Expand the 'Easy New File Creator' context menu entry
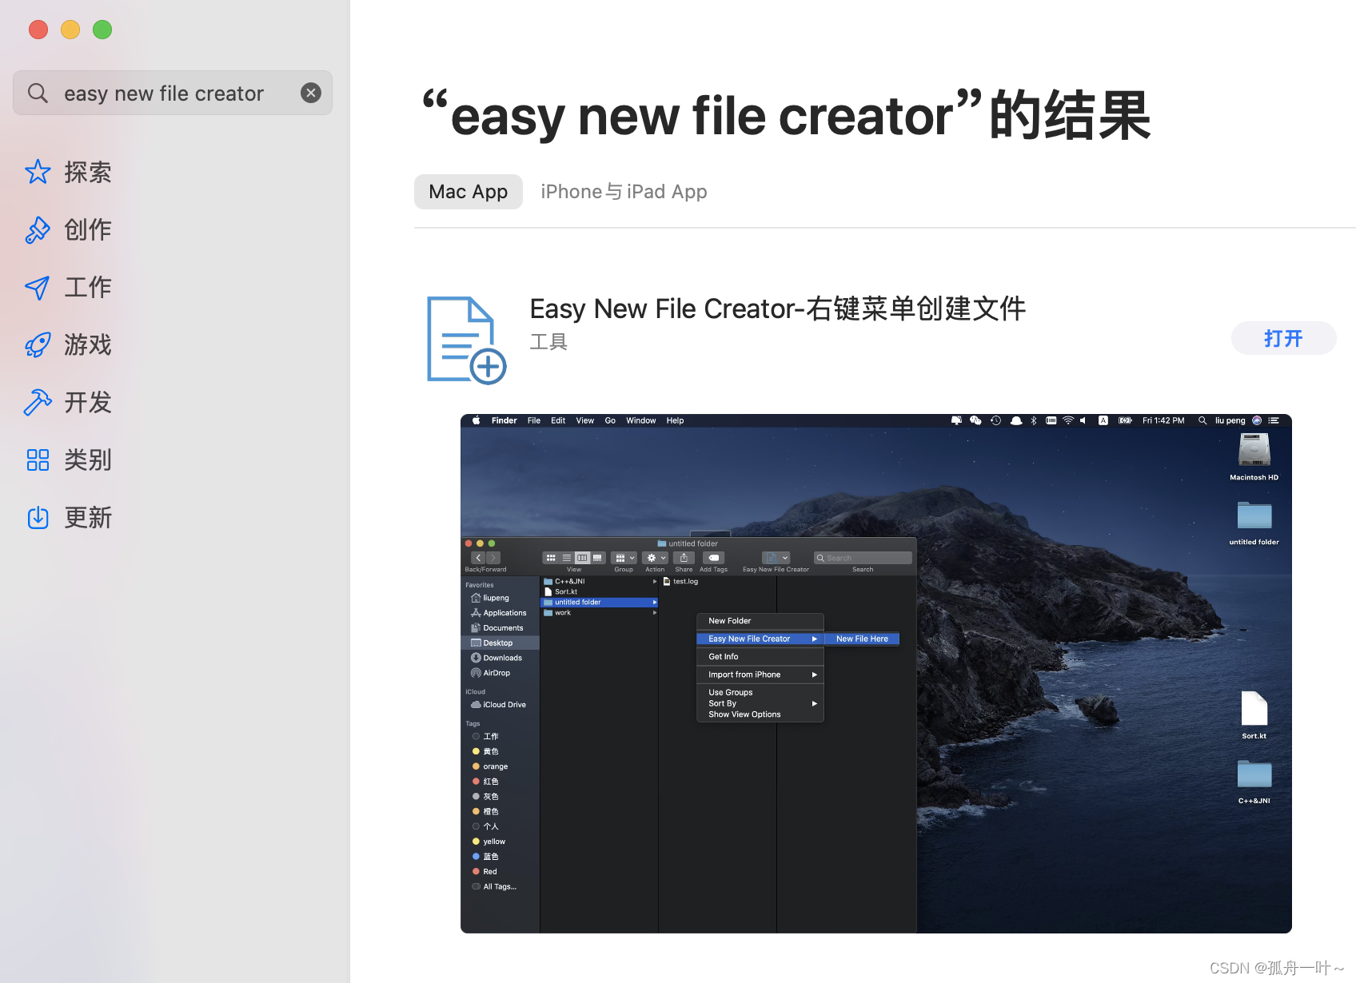 [760, 639]
